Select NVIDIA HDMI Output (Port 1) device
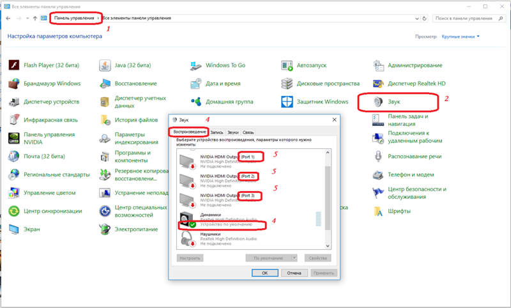 (251, 161)
